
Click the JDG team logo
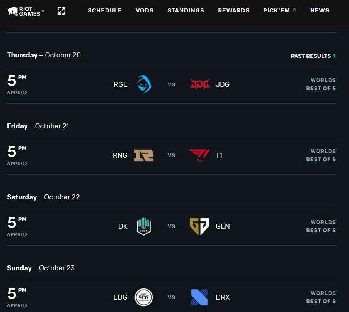(200, 84)
